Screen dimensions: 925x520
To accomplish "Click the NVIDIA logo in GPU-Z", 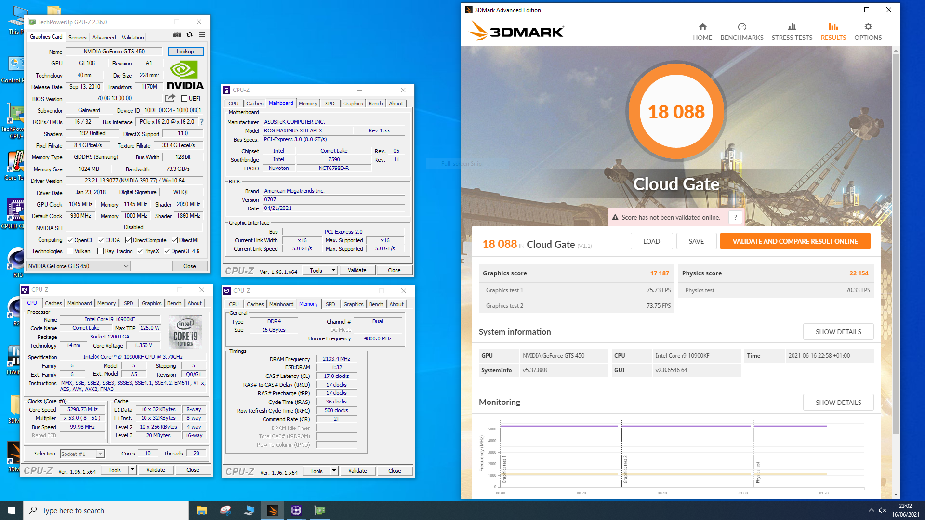I will point(185,75).
